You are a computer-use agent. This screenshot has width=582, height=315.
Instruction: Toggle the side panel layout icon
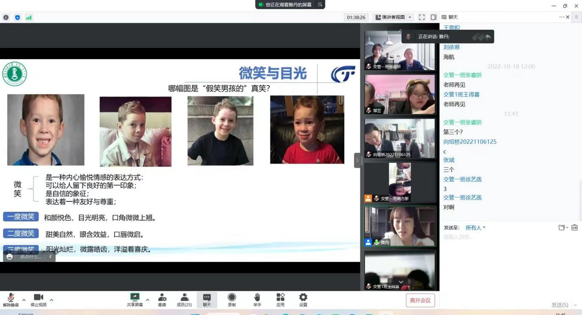click(433, 17)
